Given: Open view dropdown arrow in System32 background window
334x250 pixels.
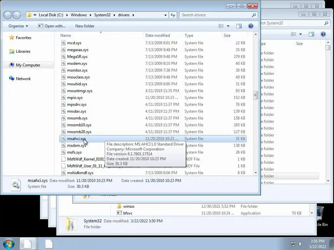Looking at the screenshot, I should pyautogui.click(x=300, y=34).
